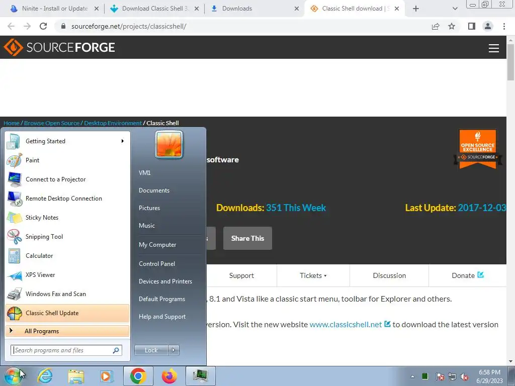Open shutdown options arrow next to Lock
515x386 pixels.
[x=174, y=350]
